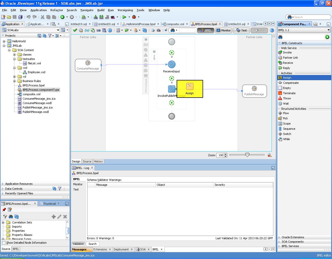Image resolution: width=332 pixels, height=259 pixels.
Task: Open the Versioning menu
Action: pyautogui.click(x=125, y=10)
